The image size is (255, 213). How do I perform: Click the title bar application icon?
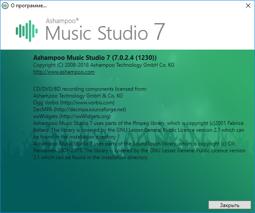coord(5,6)
